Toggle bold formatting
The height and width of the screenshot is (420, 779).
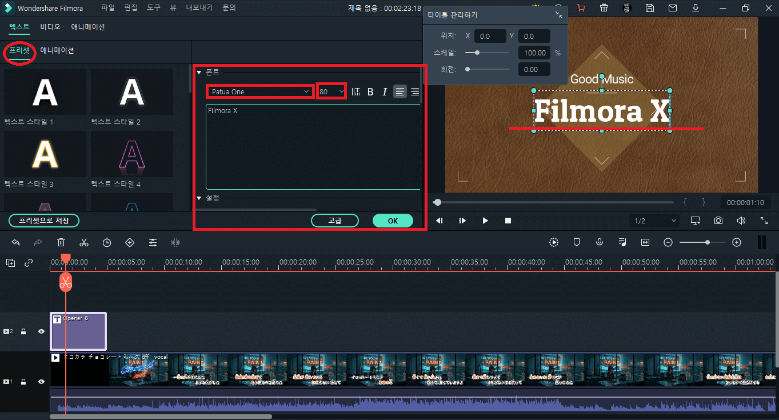coord(370,92)
